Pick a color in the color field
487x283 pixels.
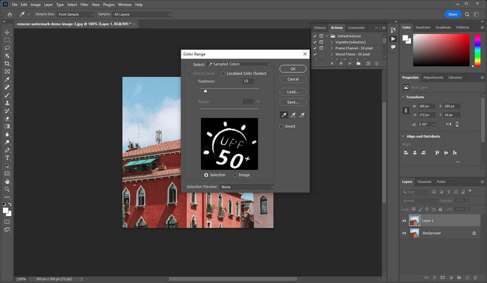click(x=441, y=50)
